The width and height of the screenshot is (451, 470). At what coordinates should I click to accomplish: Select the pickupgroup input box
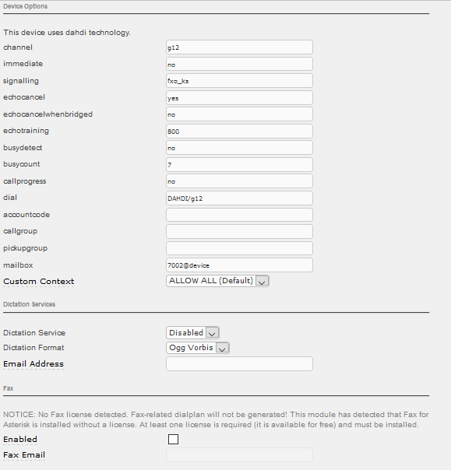coord(239,248)
